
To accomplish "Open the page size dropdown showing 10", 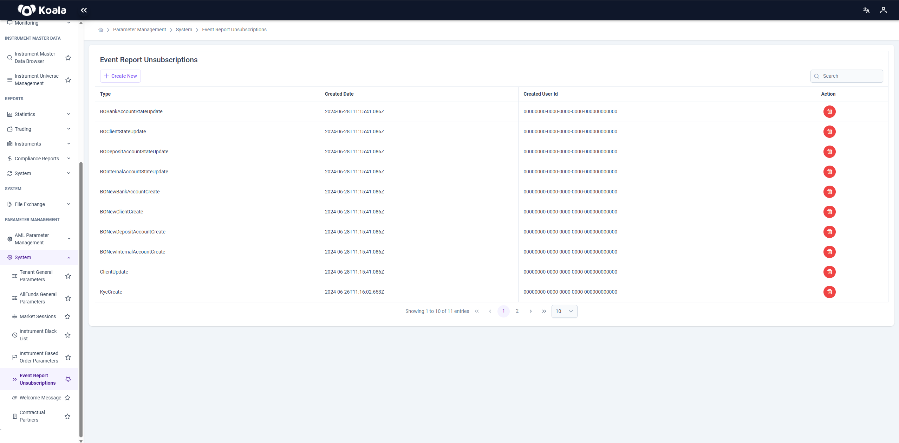I will (x=564, y=311).
